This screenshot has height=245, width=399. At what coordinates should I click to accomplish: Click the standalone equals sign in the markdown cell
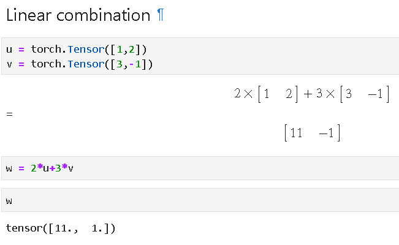click(9, 115)
